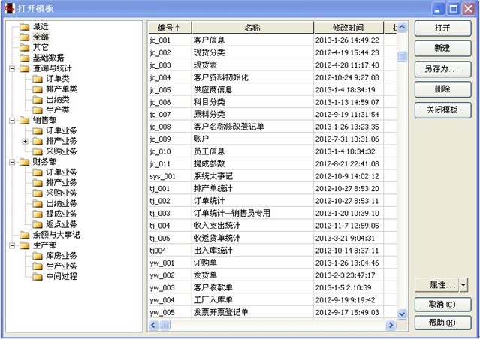Click the 基础数据 folder icon
Viewport: 480px width, 339px height.
tap(25, 58)
